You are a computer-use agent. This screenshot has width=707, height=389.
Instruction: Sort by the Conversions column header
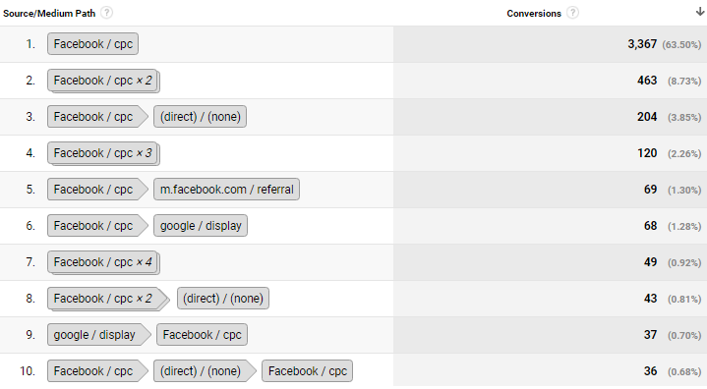click(534, 13)
